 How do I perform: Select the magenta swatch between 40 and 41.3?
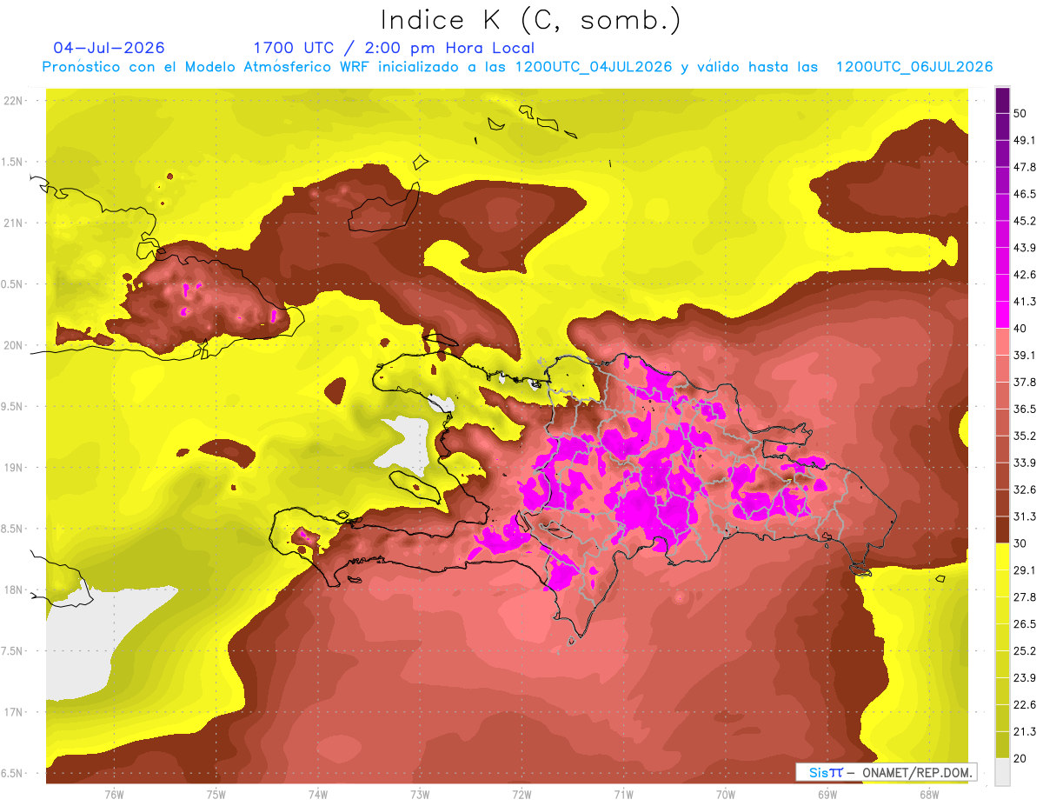pyautogui.click(x=1002, y=315)
